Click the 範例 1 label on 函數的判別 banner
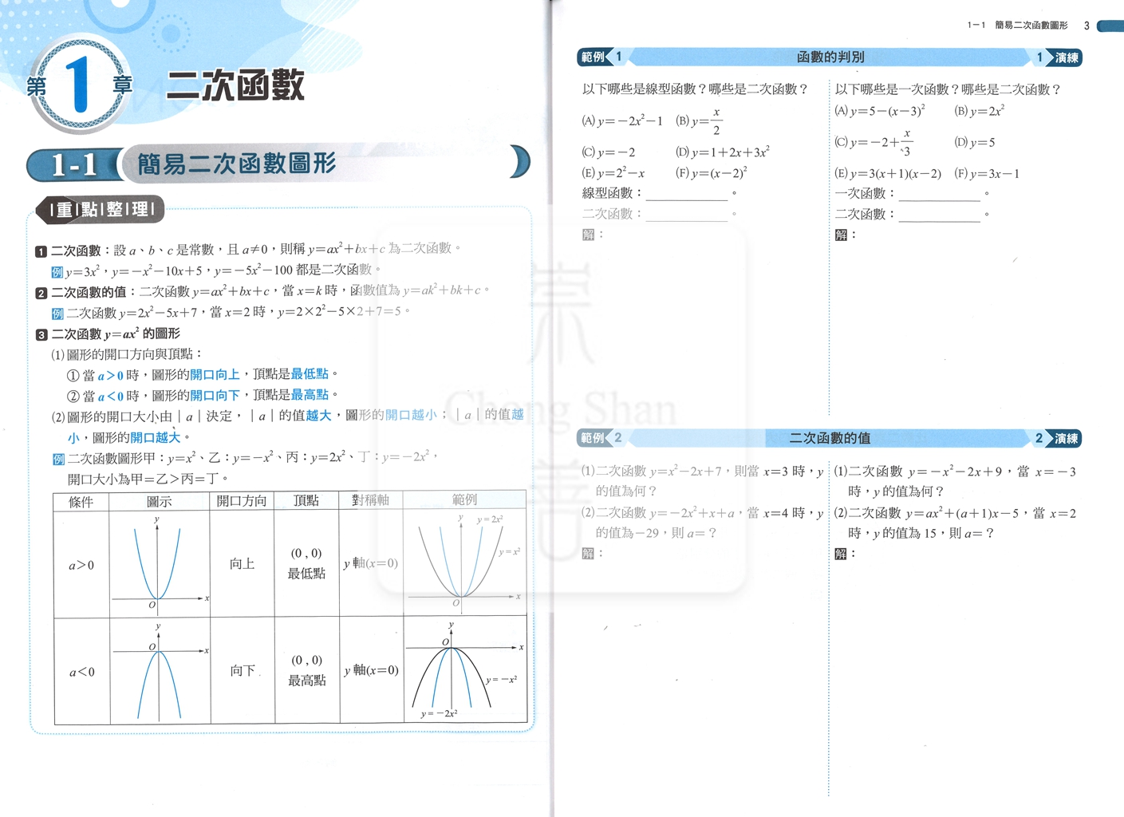Viewport: 1124px width, 817px height. [x=601, y=57]
